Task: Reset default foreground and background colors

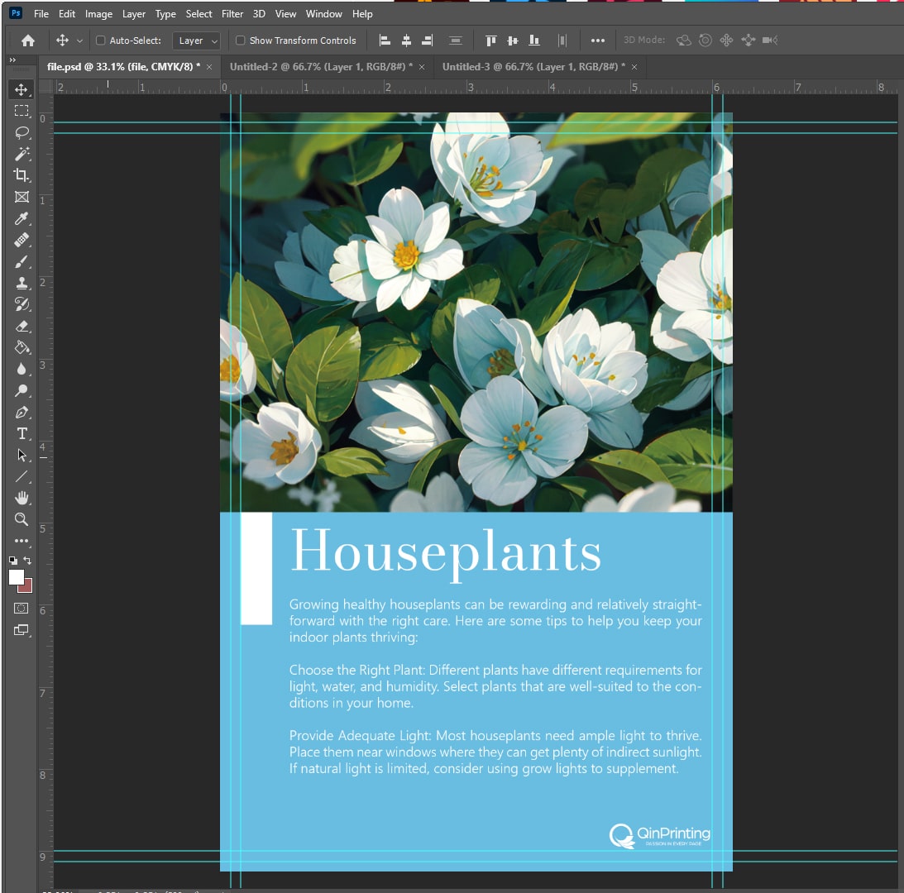Action: (12, 561)
